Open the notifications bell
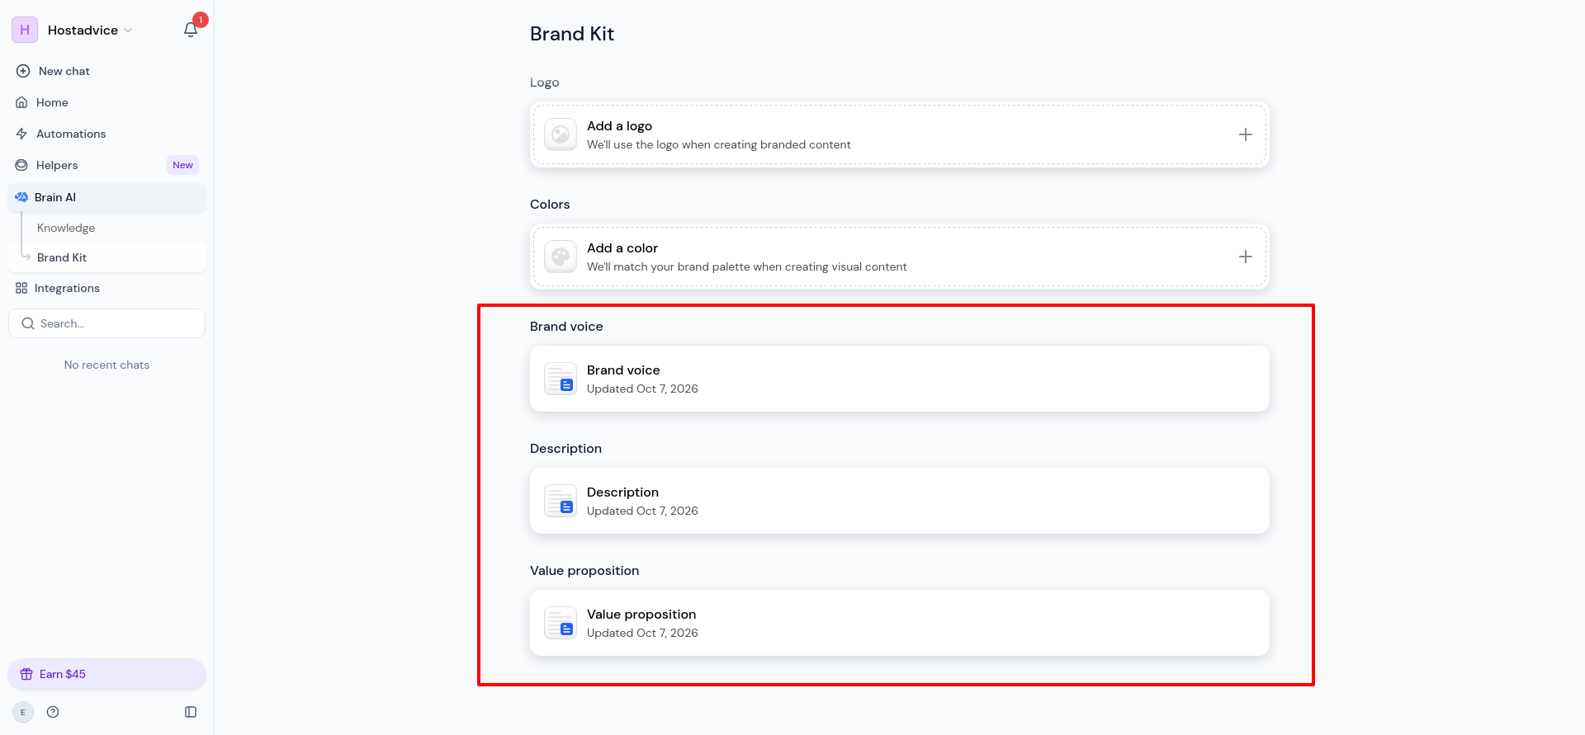Viewport: 1585px width, 735px height. tap(191, 30)
